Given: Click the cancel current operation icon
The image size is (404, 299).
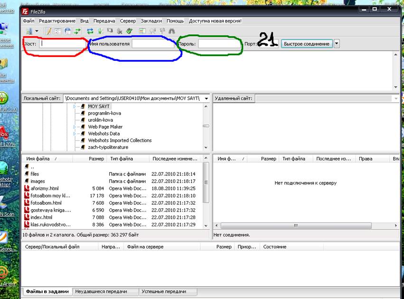Looking at the screenshot, I should coord(110,31).
